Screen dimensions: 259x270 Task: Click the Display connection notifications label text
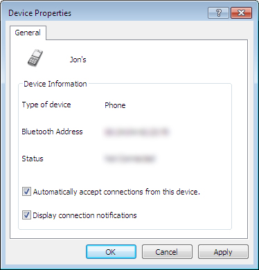(84, 215)
